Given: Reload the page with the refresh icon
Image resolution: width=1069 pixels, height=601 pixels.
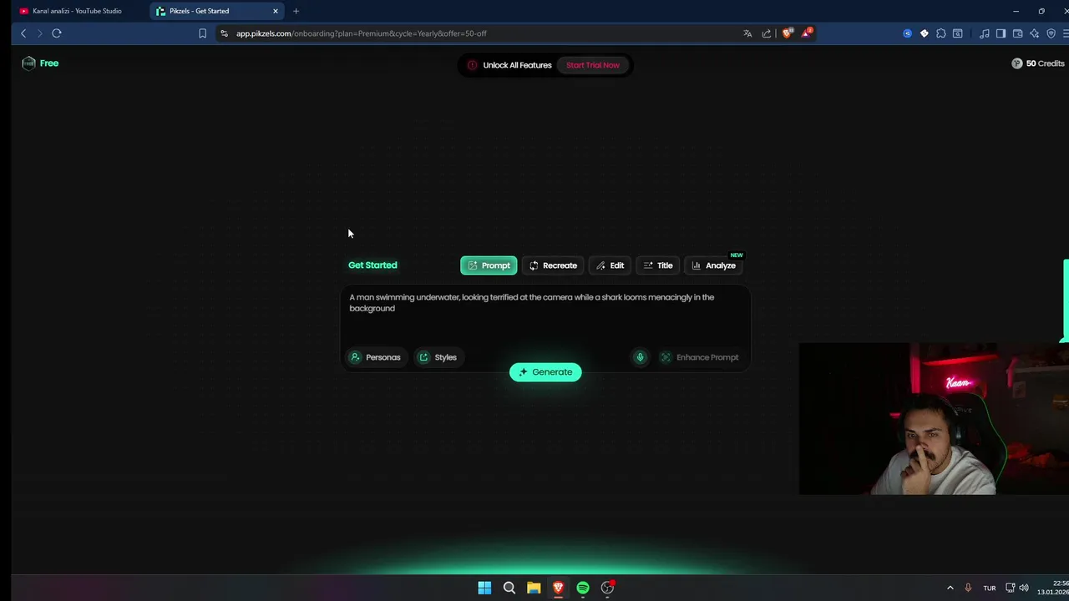Looking at the screenshot, I should pos(57,33).
